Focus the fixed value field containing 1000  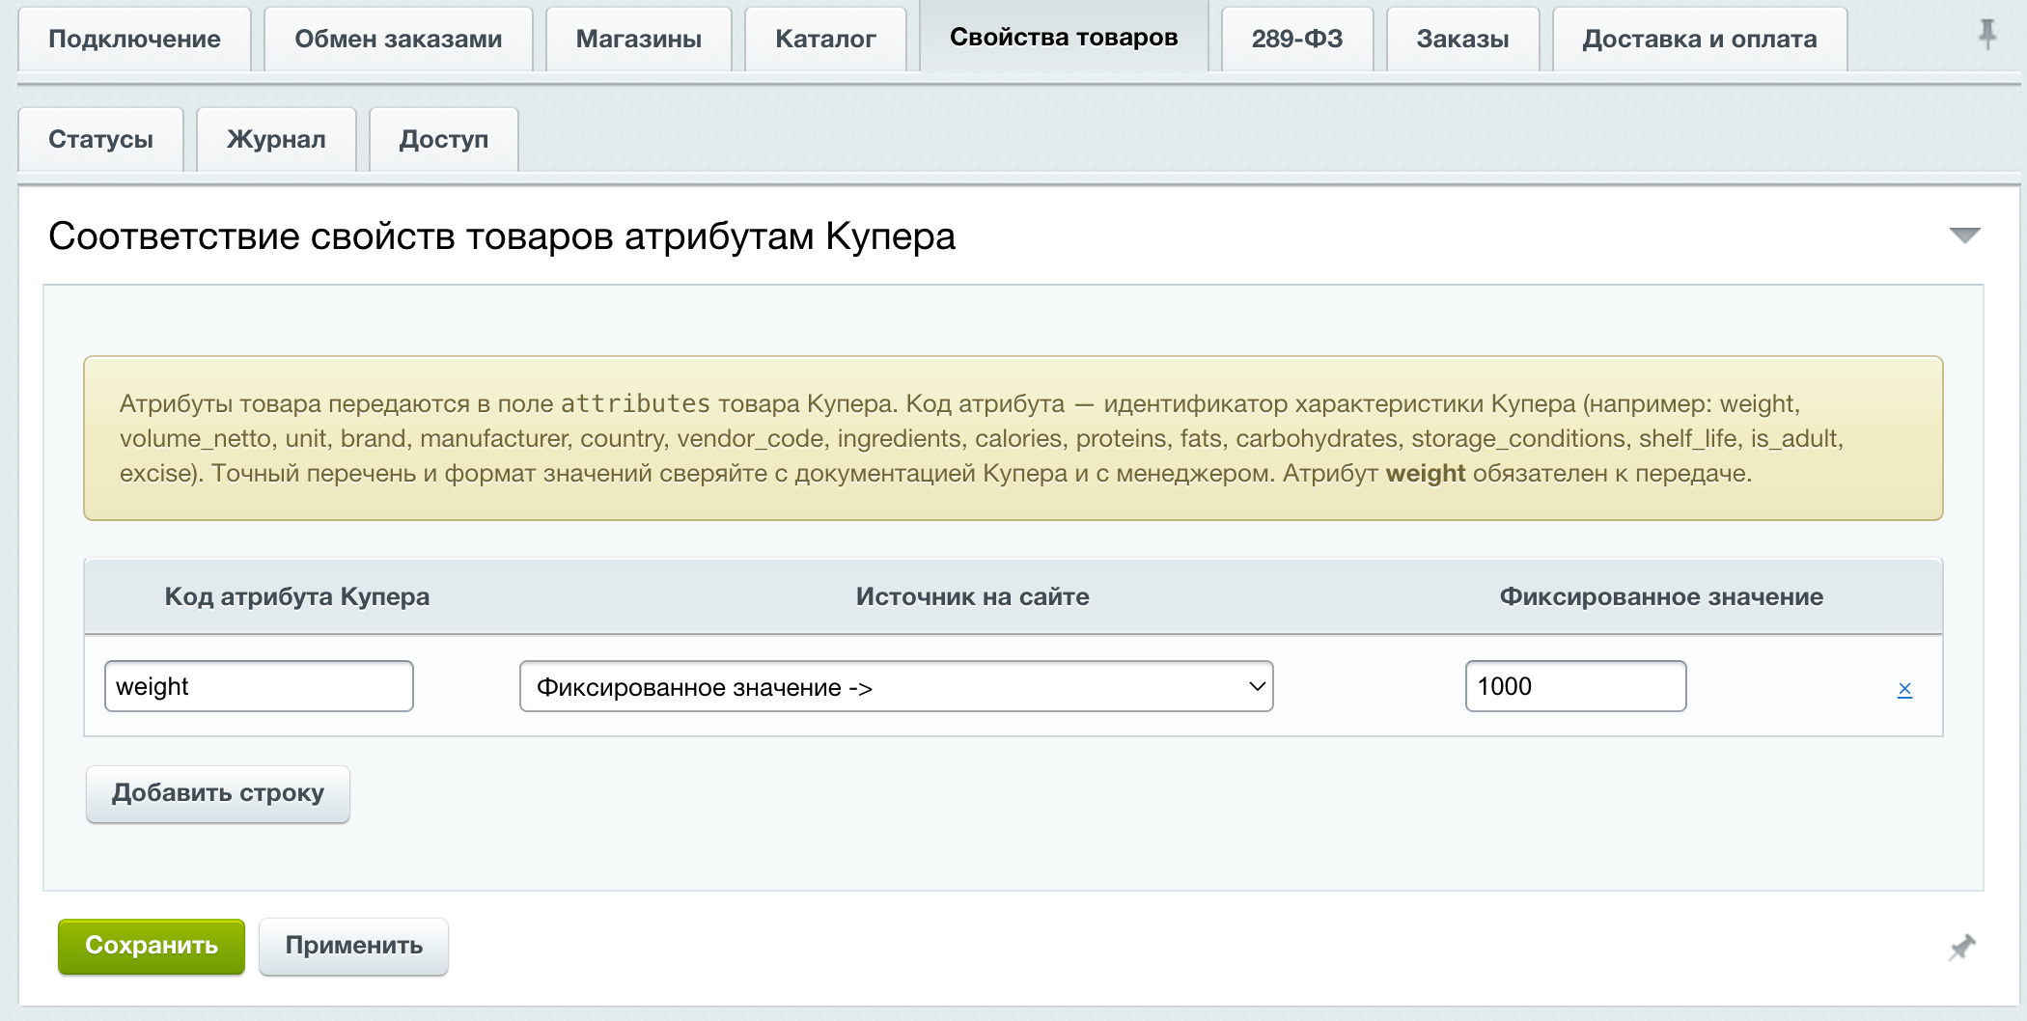1575,686
